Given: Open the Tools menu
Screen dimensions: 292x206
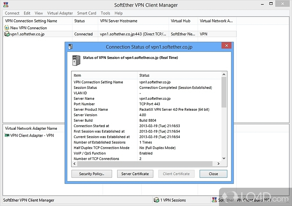Looking at the screenshot, I should [x=105, y=13].
